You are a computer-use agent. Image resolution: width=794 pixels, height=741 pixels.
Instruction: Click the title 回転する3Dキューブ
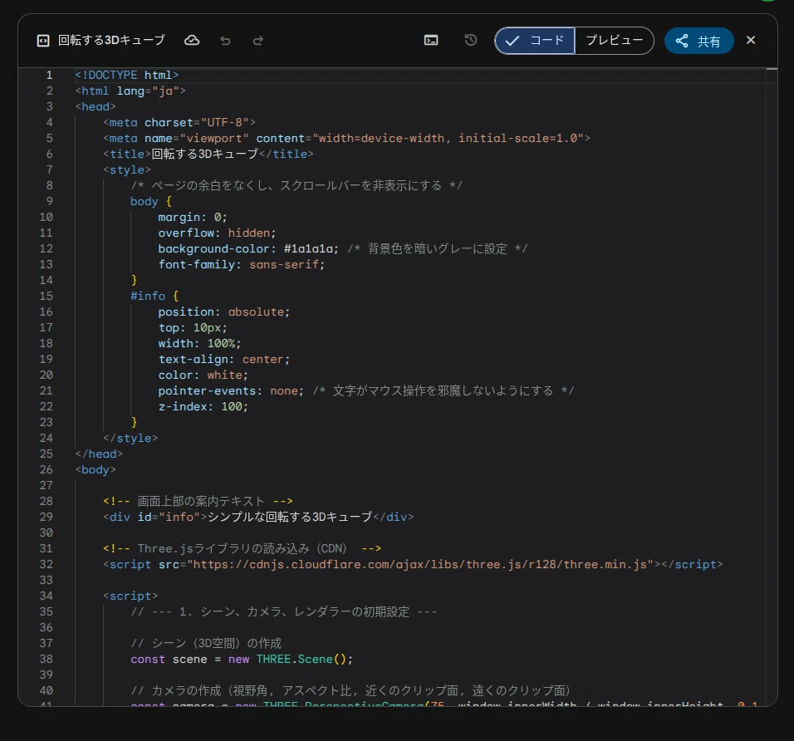click(111, 40)
